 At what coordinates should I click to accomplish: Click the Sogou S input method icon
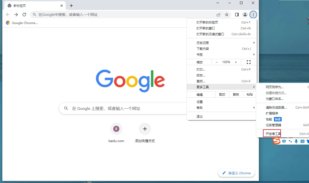(x=277, y=141)
